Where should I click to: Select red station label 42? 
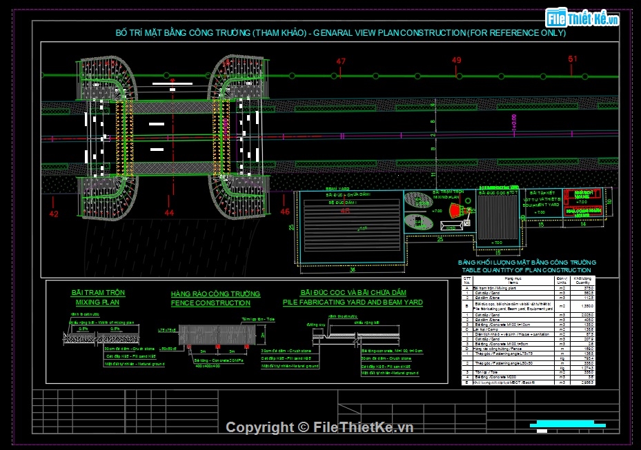(x=54, y=214)
